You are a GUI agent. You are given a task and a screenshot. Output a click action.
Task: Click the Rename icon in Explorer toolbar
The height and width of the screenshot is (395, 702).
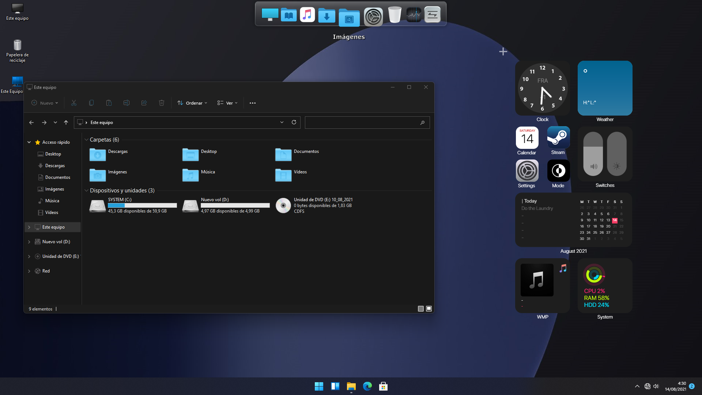[x=127, y=103]
